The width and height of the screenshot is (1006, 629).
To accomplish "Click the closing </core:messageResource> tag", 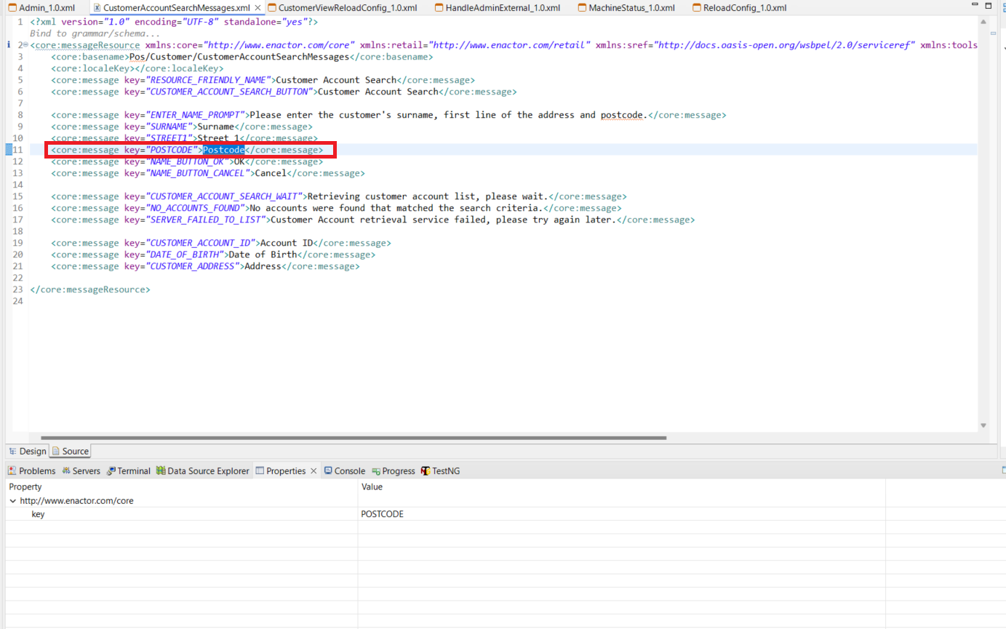I will 90,289.
